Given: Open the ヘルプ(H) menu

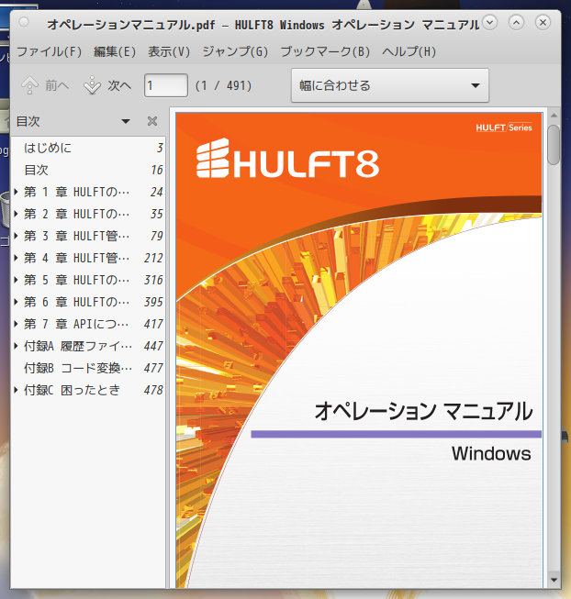Looking at the screenshot, I should click(x=409, y=51).
